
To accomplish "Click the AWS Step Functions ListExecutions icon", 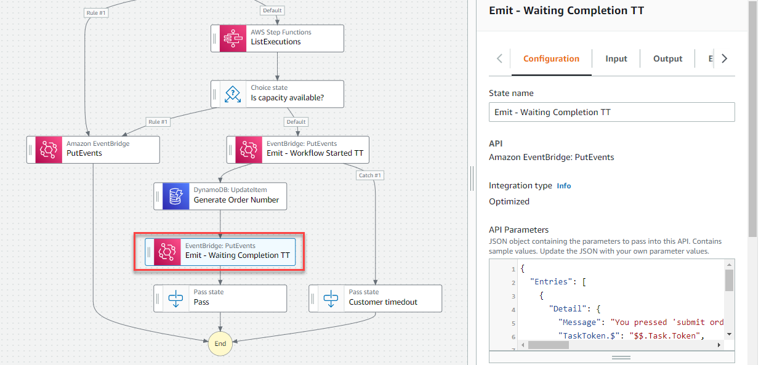I will (x=233, y=38).
